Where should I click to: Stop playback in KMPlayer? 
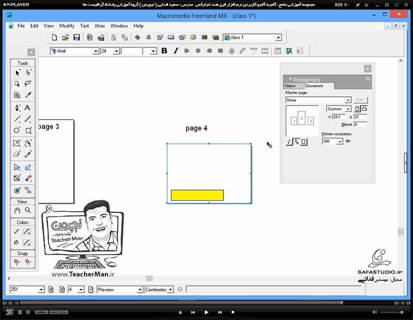tap(233, 312)
